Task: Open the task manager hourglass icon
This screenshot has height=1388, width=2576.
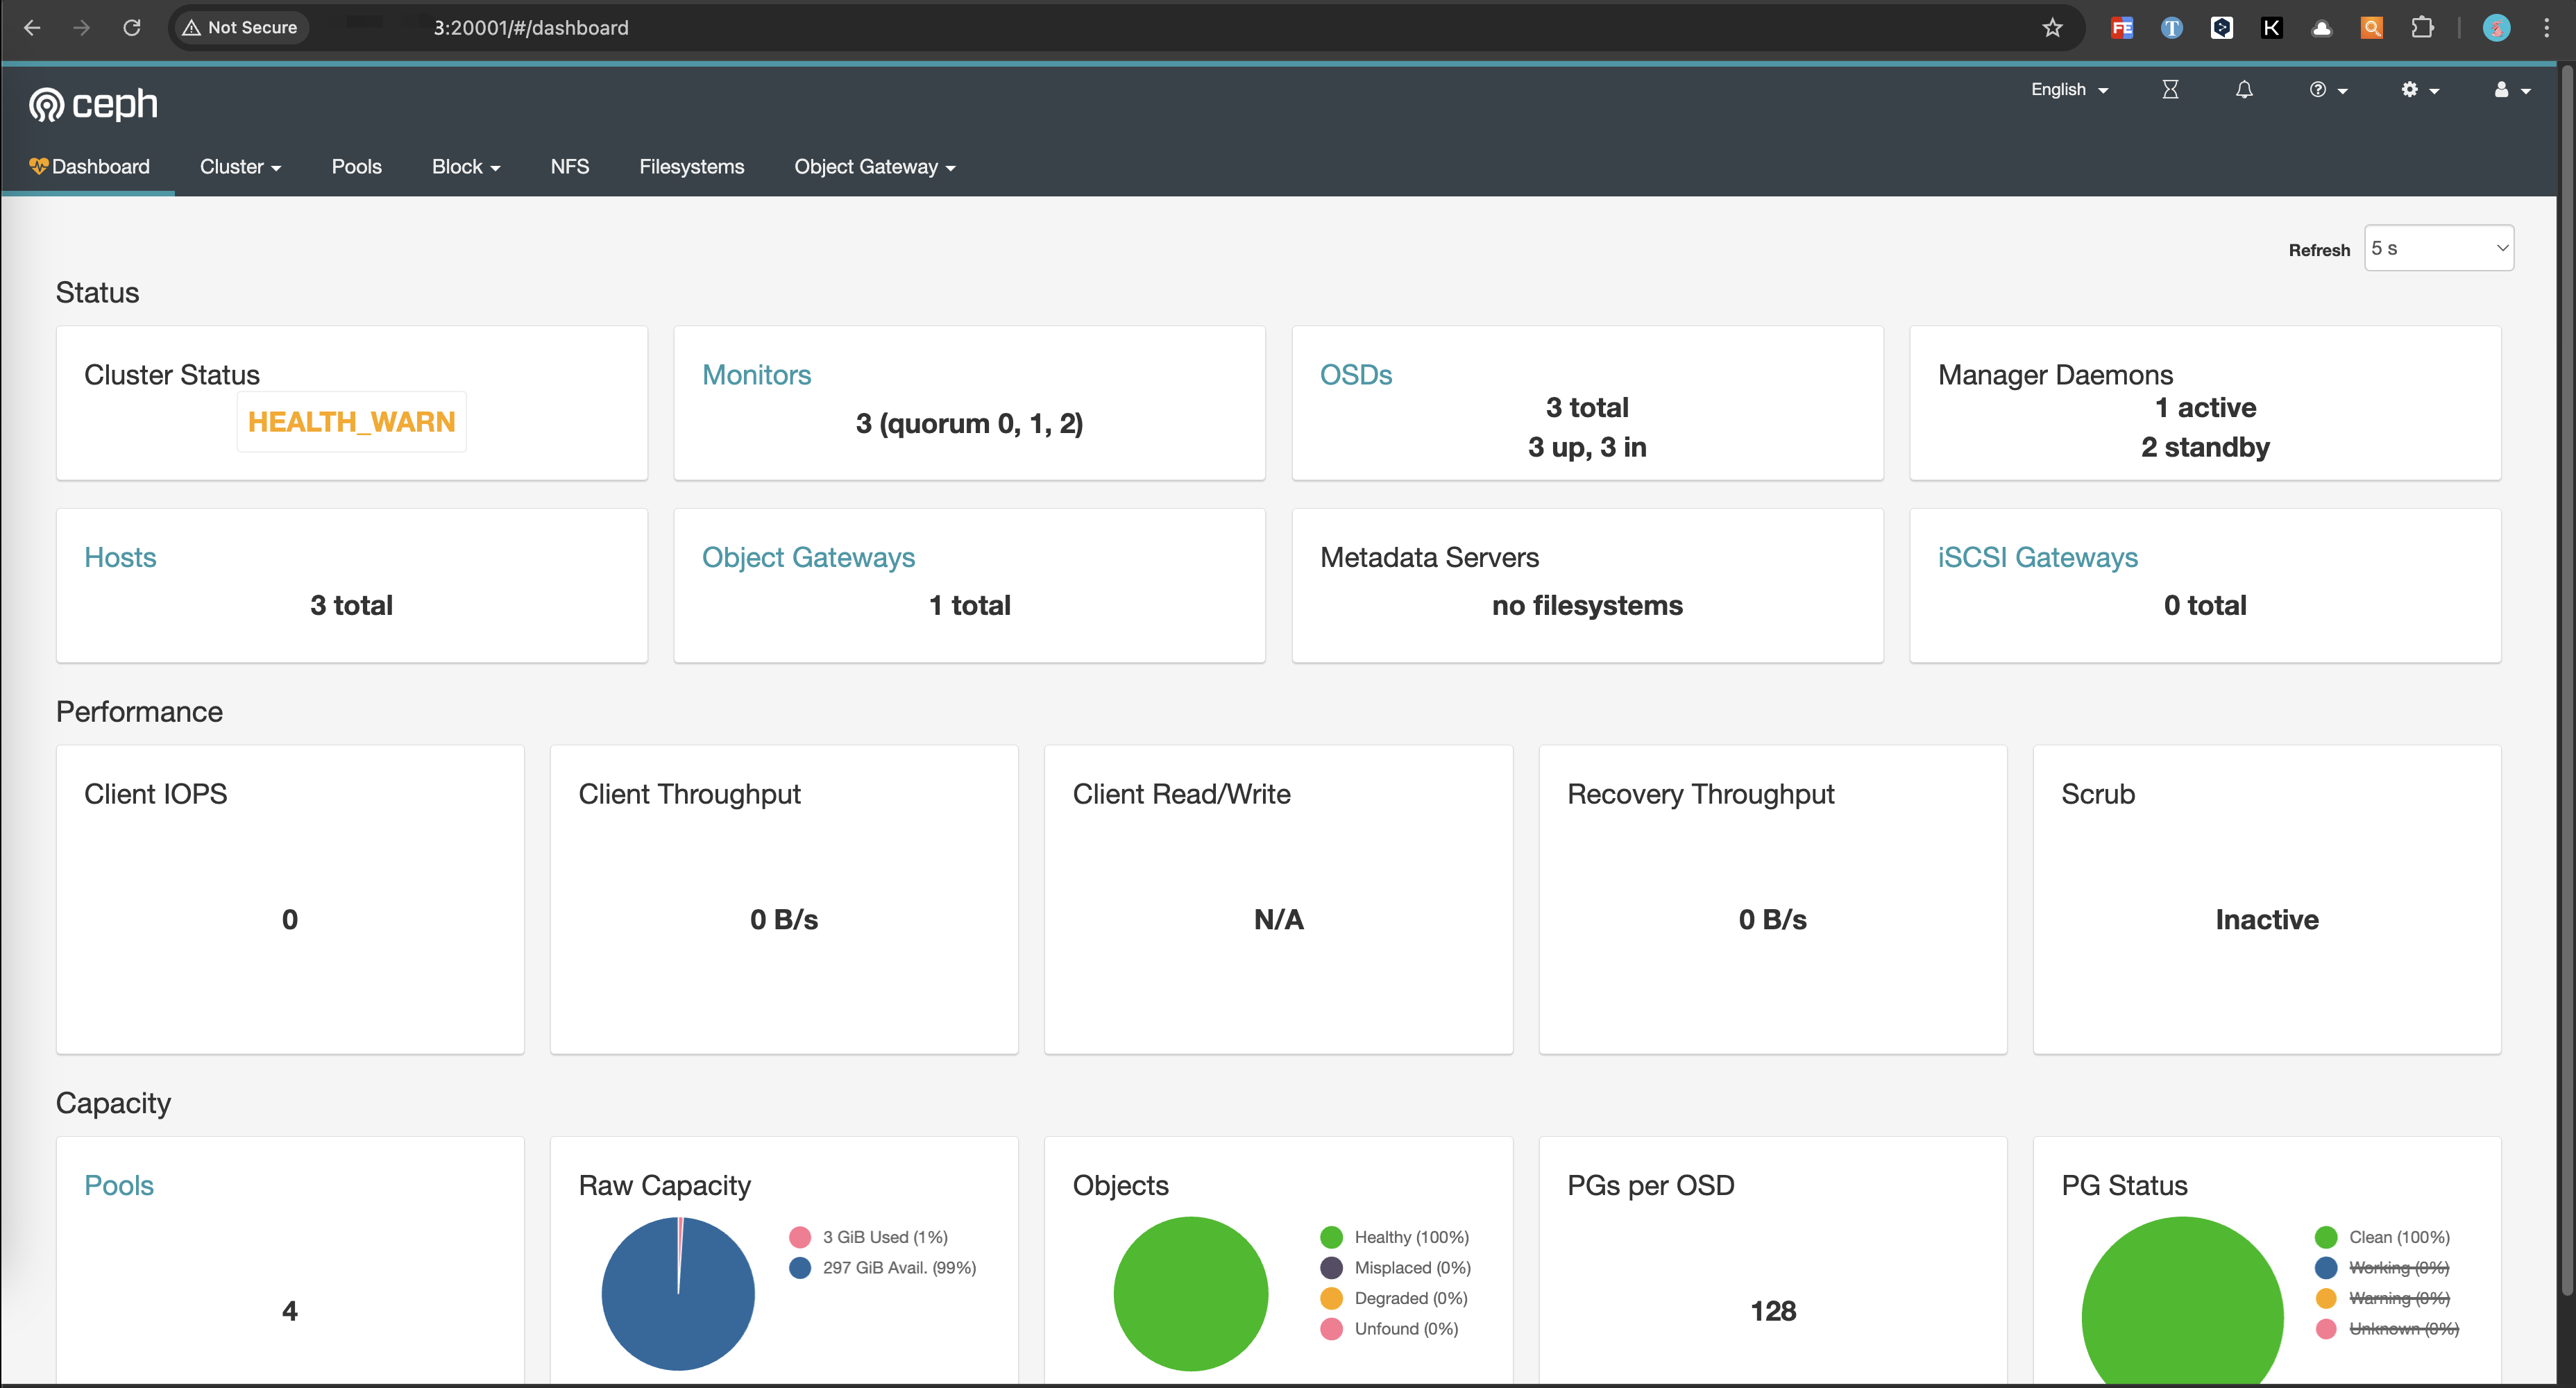Action: [x=2170, y=90]
